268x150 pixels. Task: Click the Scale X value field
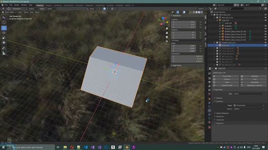[x=183, y=46]
